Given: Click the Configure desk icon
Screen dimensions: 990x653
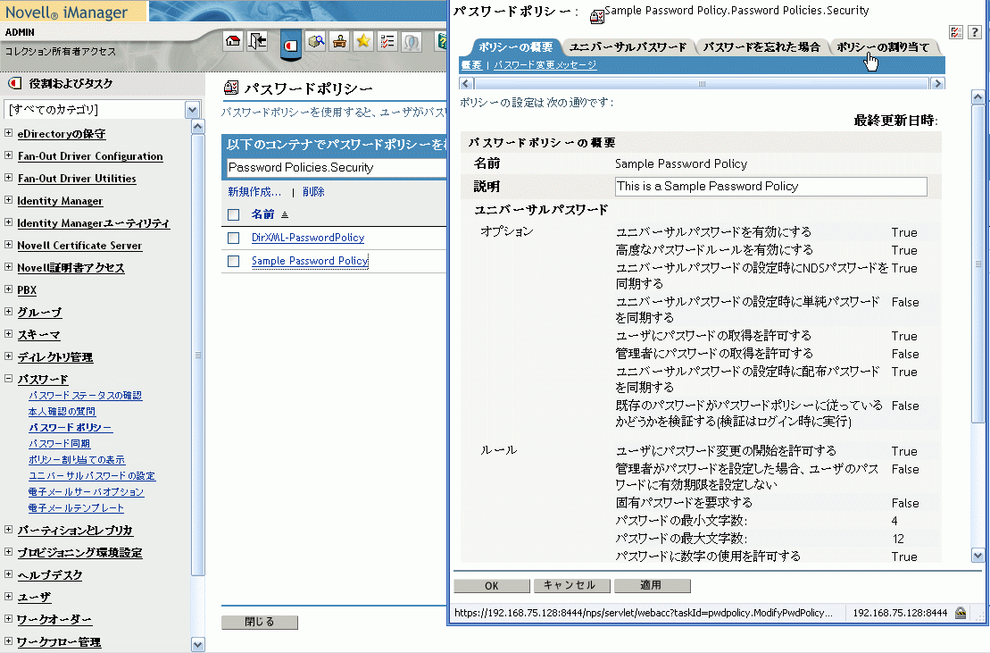Looking at the screenshot, I should pos(340,42).
